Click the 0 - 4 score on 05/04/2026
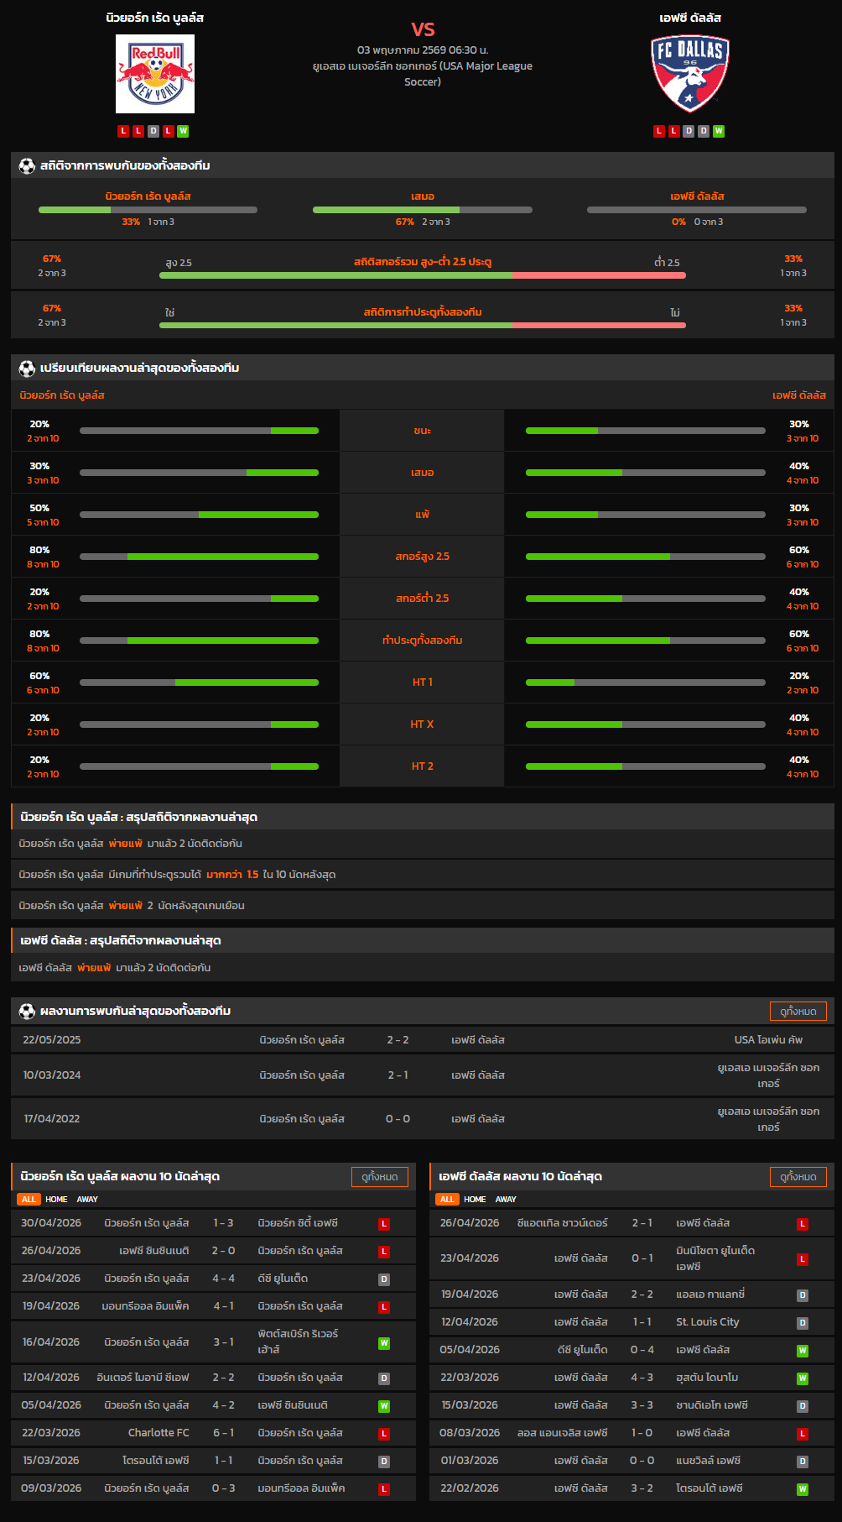This screenshot has height=1522, width=842. [x=642, y=1350]
